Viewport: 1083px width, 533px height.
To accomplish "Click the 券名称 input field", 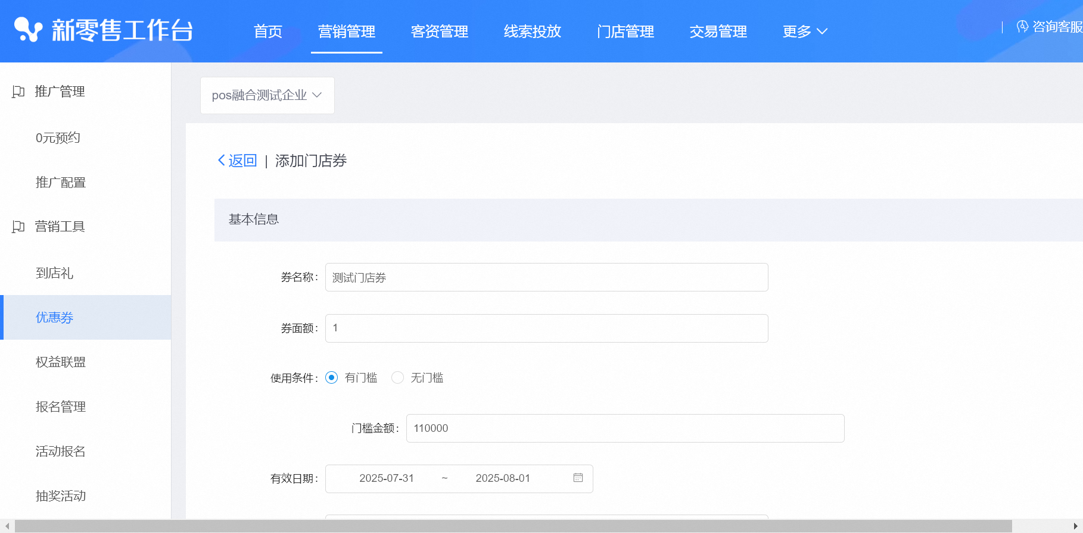I will pos(546,278).
